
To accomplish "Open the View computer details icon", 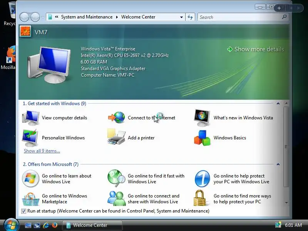I will tap(31, 118).
